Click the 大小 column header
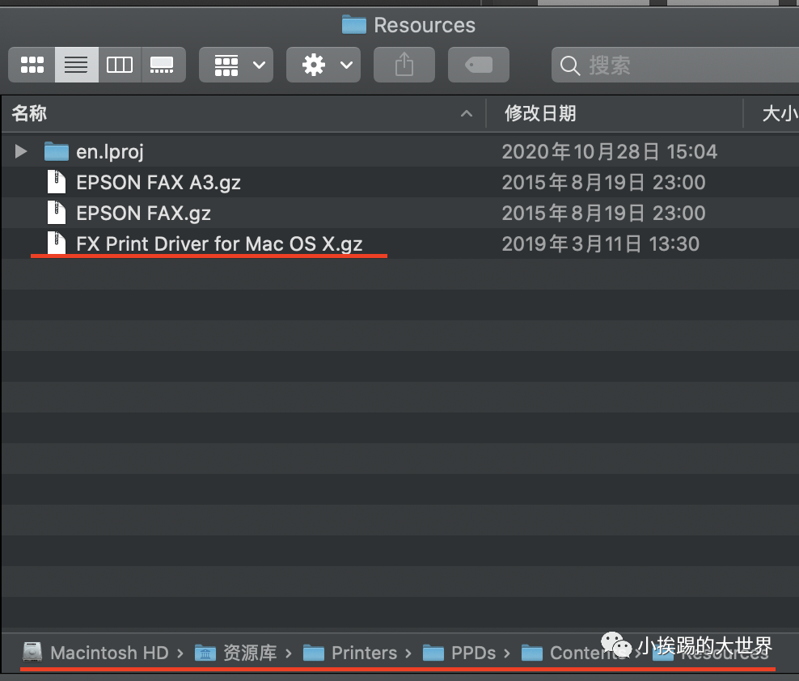This screenshot has height=681, width=799. click(x=780, y=113)
